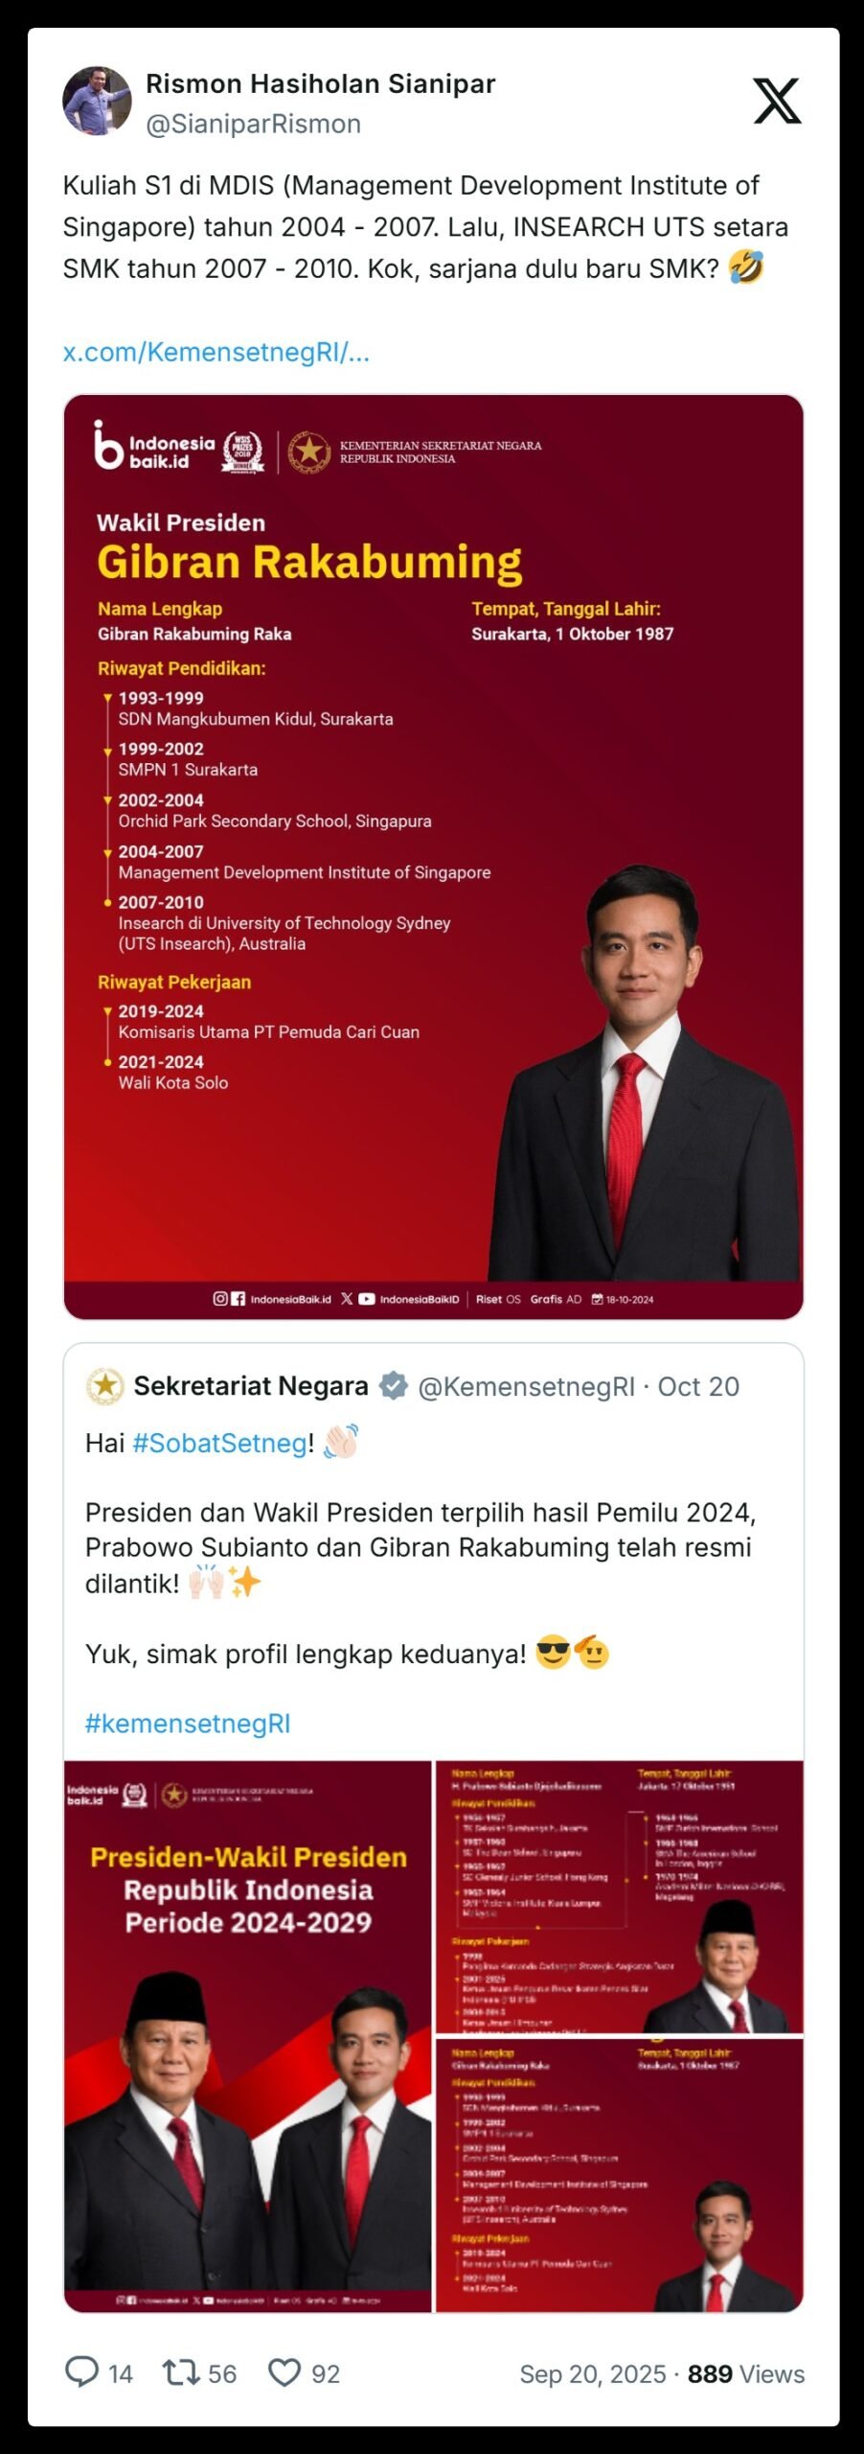Screen dimensions: 864x2454
Task: Click the #SobatSetneg hashtag
Action: [219, 1443]
